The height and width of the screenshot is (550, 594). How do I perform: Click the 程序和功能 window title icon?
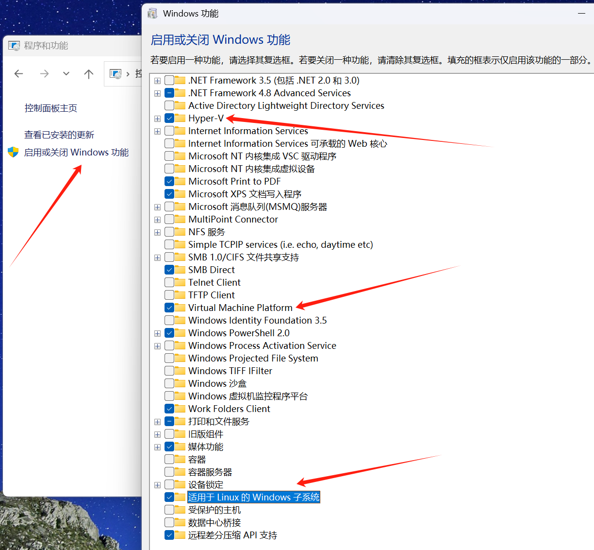[x=14, y=46]
